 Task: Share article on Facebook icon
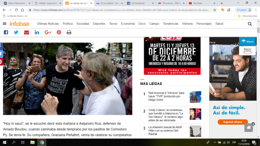tap(6, 32)
